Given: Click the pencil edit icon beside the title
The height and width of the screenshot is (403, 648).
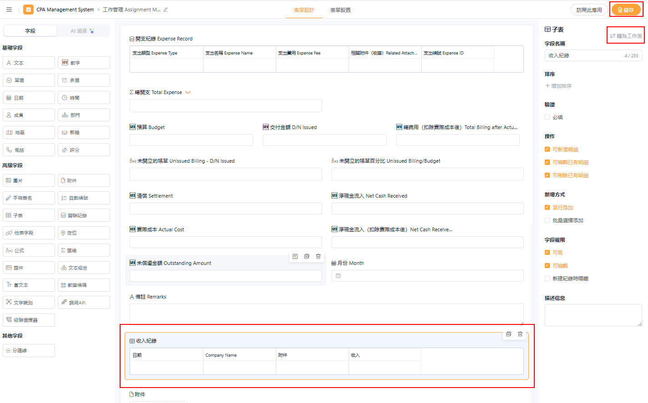Looking at the screenshot, I should [166, 10].
